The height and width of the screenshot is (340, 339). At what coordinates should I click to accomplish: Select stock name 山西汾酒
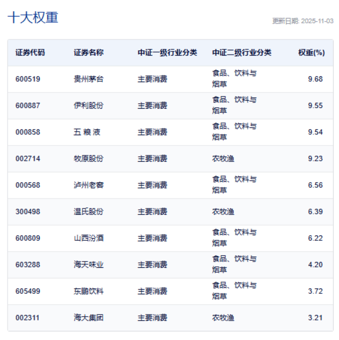click(89, 238)
